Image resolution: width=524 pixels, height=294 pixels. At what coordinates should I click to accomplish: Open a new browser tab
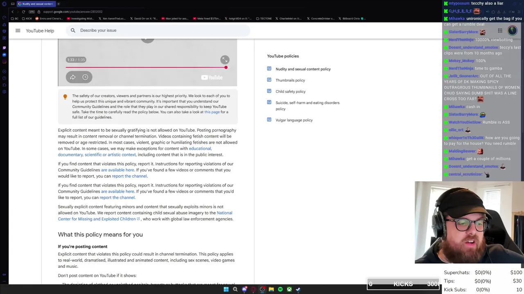[59, 4]
